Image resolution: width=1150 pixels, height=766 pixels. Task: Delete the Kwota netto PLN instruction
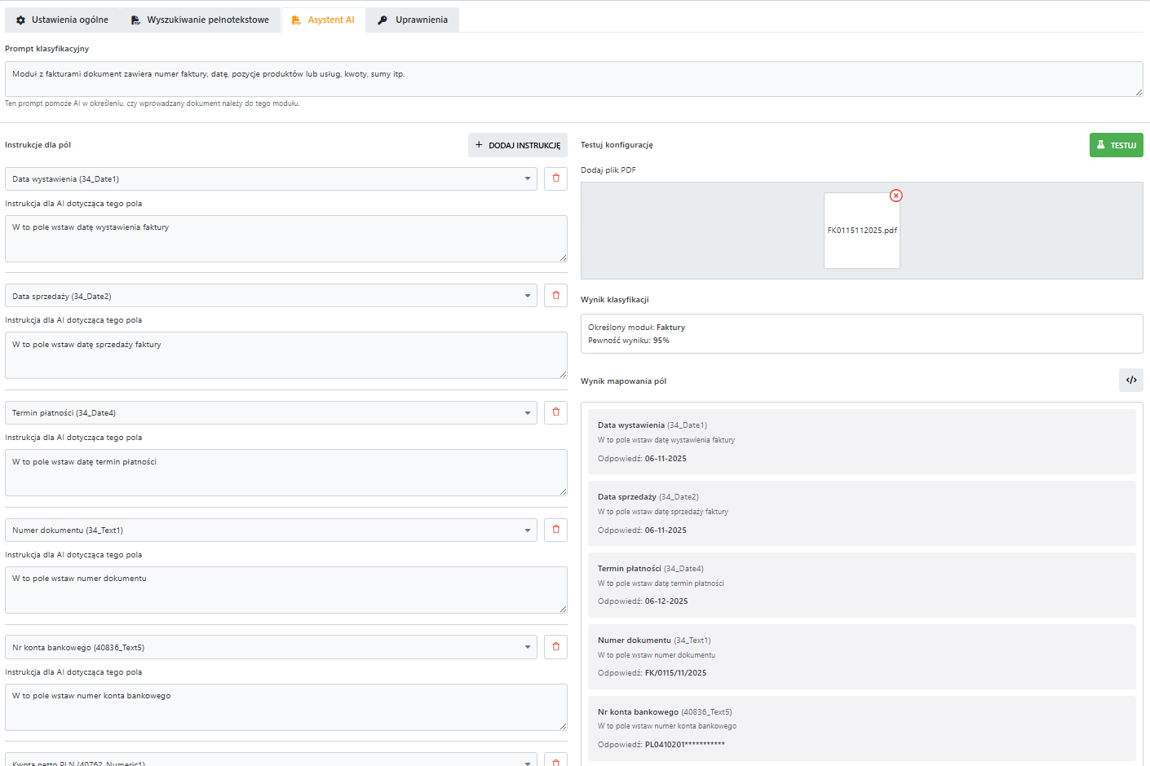556,761
